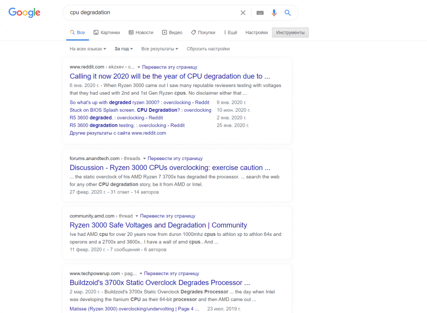The height and width of the screenshot is (313, 427).
Task: Switch to the 'Видео' tab
Action: (x=172, y=33)
